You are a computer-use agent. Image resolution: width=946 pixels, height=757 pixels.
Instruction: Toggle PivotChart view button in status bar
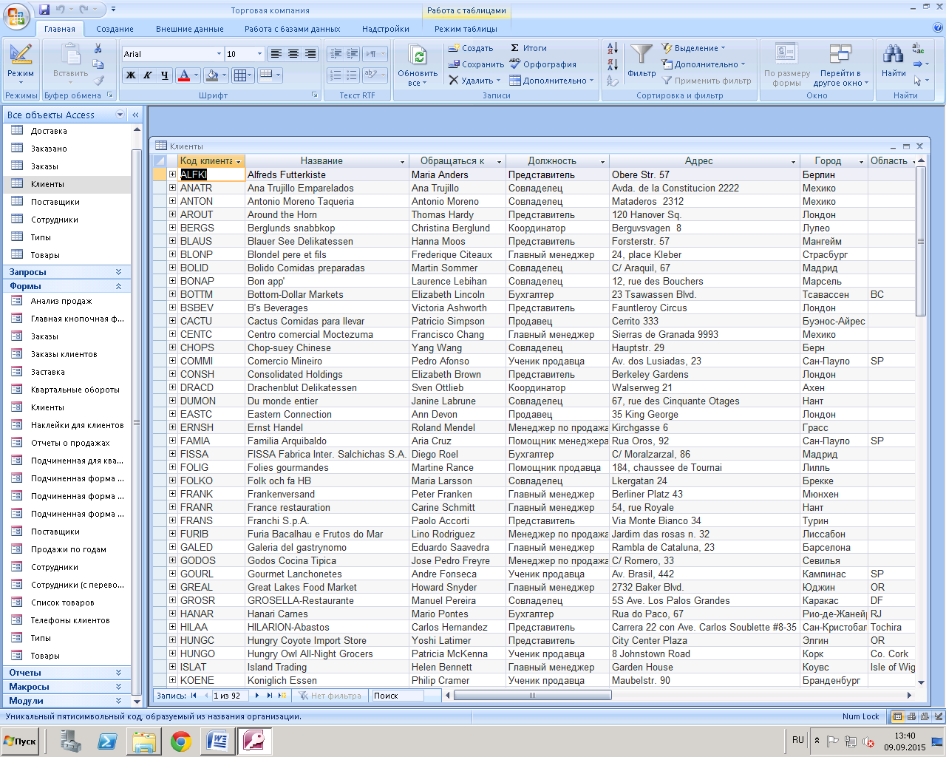point(924,716)
